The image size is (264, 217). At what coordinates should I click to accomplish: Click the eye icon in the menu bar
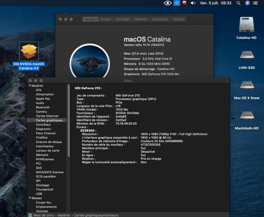(168, 3)
